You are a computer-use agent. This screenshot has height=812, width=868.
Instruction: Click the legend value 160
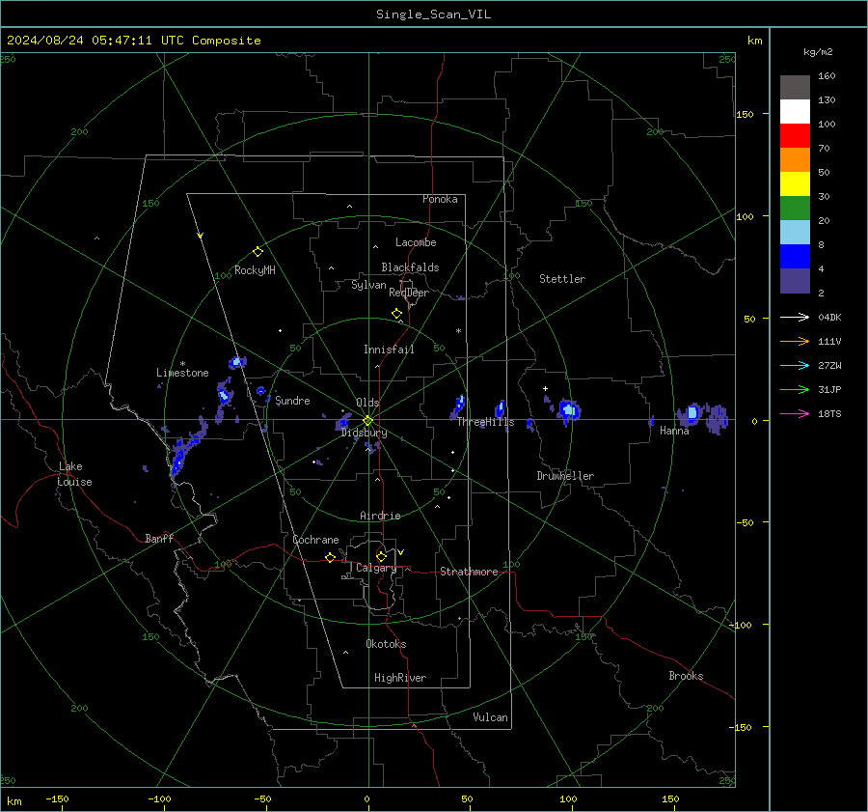tap(827, 76)
